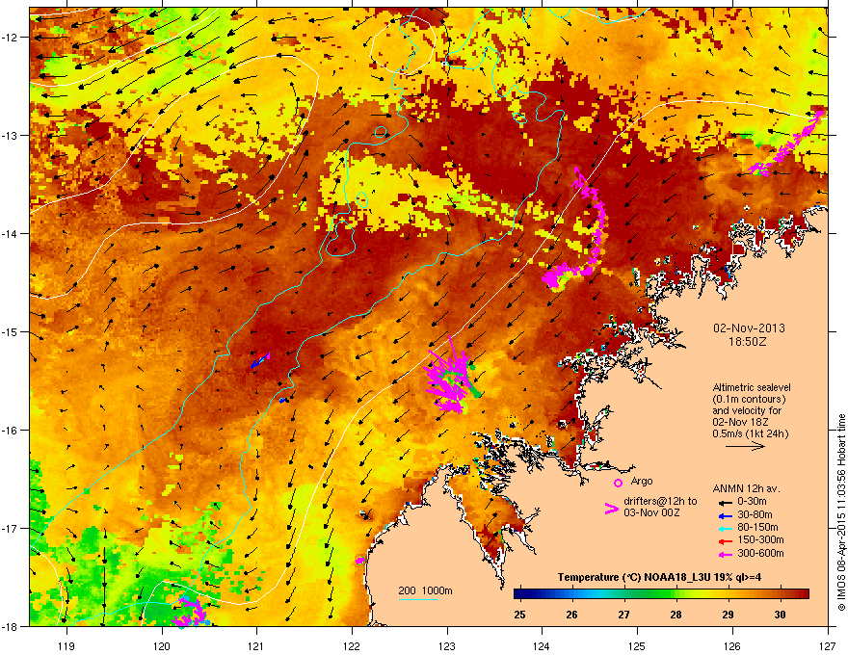The width and height of the screenshot is (848, 655).
Task: Click the magenta drifter marker on coast near 122E
Action: tap(360, 561)
